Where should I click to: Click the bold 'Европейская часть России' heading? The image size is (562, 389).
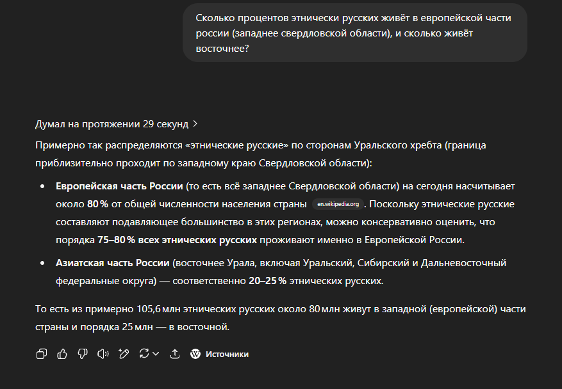[x=119, y=186]
